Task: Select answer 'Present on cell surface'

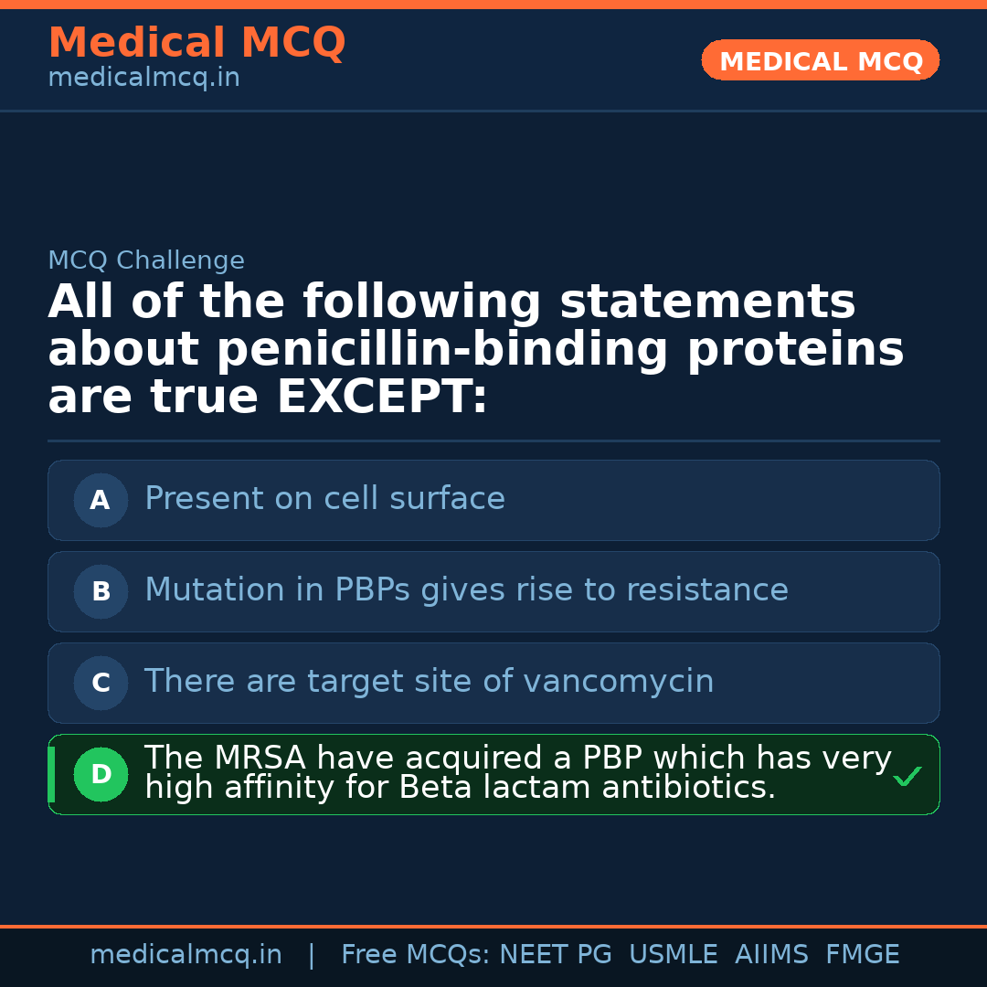Action: (324, 499)
